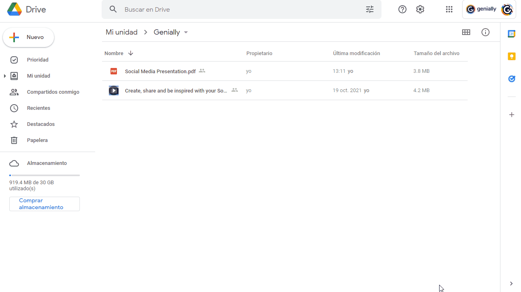
Task: Click shared icon beside Social Media Presentation.pdf
Action: point(202,71)
